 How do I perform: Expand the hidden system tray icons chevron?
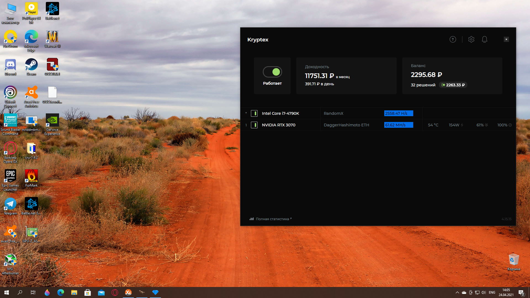point(457,292)
